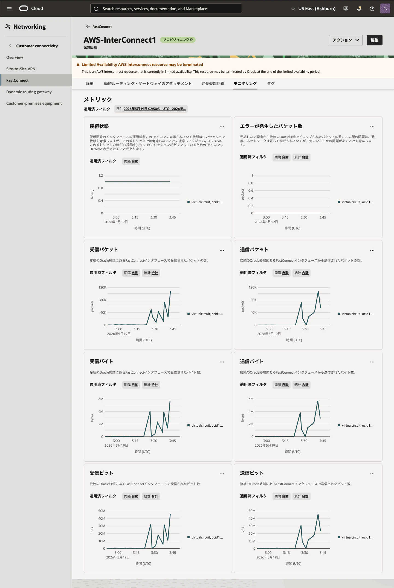Open the 送信バイト chart options menu

pyautogui.click(x=372, y=362)
